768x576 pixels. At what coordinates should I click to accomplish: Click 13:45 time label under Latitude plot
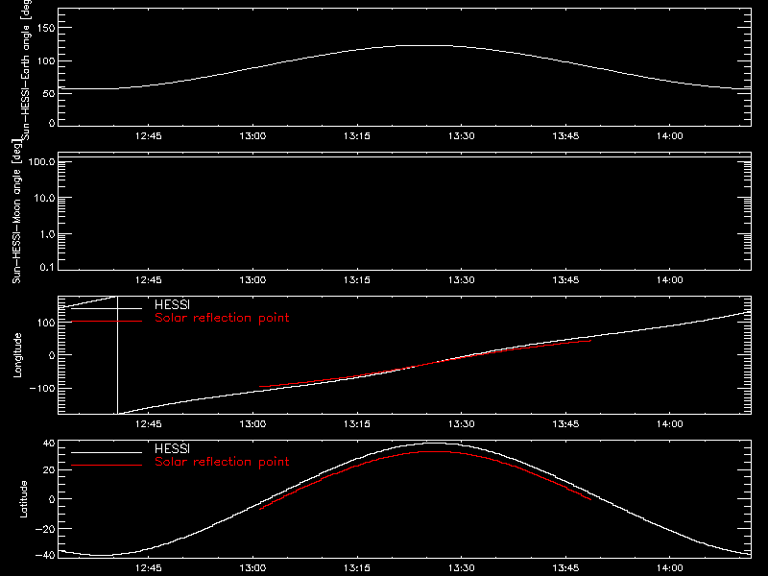[x=565, y=567]
